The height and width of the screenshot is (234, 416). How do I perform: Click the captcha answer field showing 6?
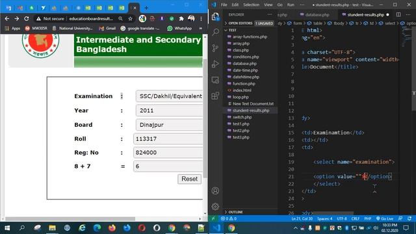coord(168,166)
